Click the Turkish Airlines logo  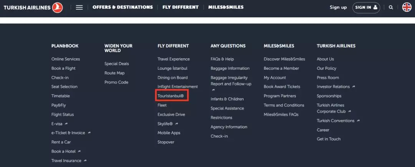[x=33, y=7]
